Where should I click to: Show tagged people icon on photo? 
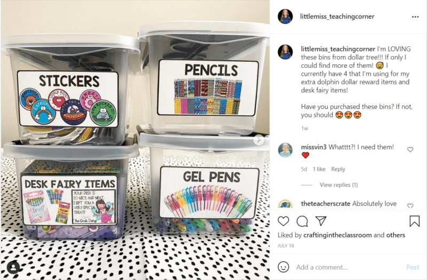(x=13, y=267)
